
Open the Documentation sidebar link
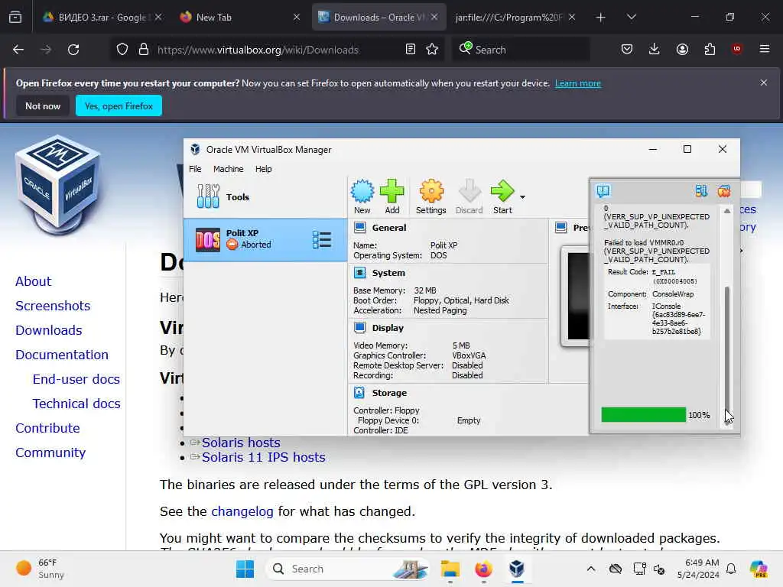pyautogui.click(x=62, y=355)
